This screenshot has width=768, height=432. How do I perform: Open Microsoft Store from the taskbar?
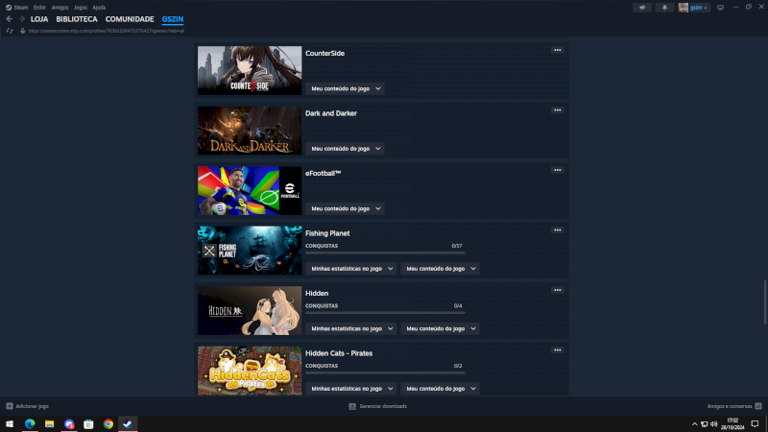click(88, 423)
